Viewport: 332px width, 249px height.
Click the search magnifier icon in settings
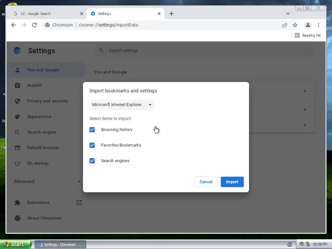(101, 50)
